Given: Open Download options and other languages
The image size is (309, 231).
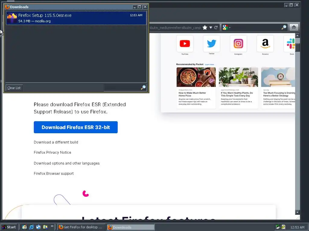Looking at the screenshot, I should point(67,163).
